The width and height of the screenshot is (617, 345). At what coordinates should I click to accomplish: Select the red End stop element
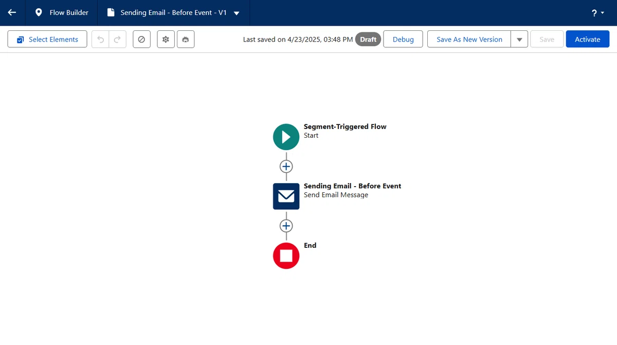286,256
